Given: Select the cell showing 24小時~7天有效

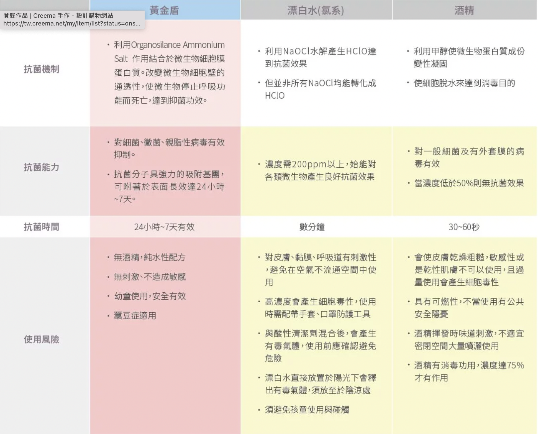Looking at the screenshot, I should point(165,227).
